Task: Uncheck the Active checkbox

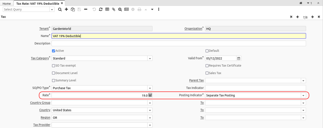Action: (53, 51)
